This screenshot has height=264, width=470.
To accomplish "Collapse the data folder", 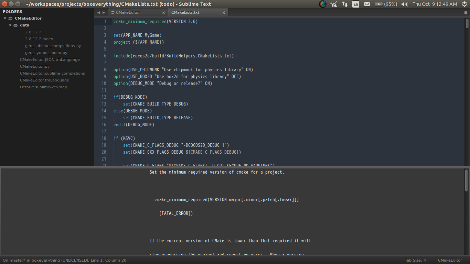I will (10, 25).
